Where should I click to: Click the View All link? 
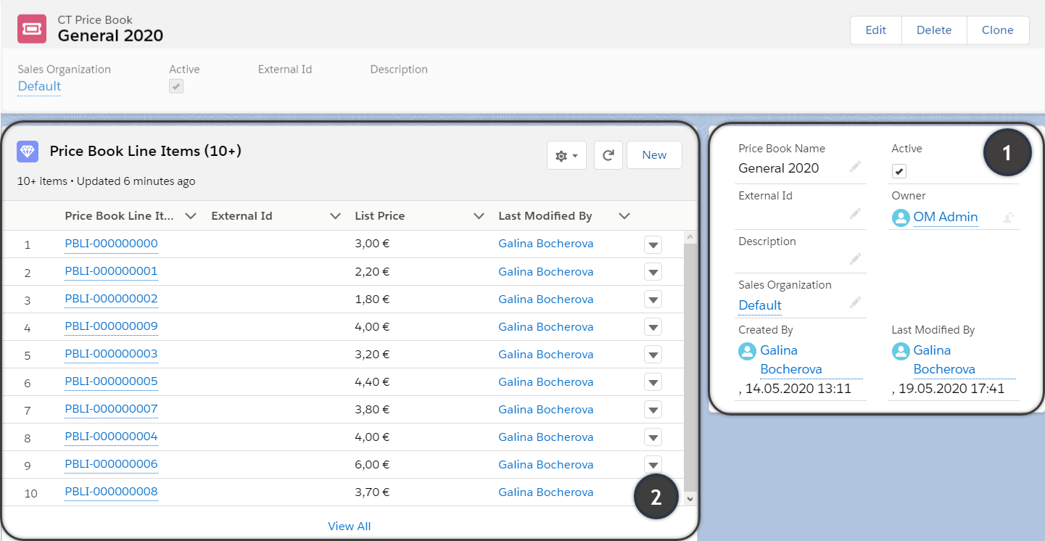click(350, 526)
